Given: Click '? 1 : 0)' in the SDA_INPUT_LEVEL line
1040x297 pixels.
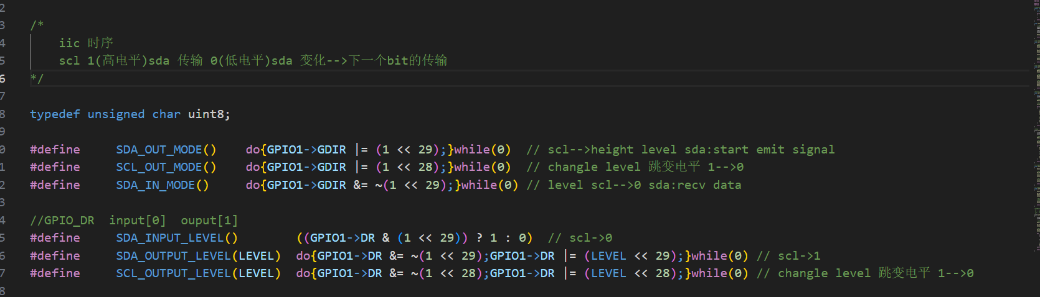Looking at the screenshot, I should click(504, 238).
